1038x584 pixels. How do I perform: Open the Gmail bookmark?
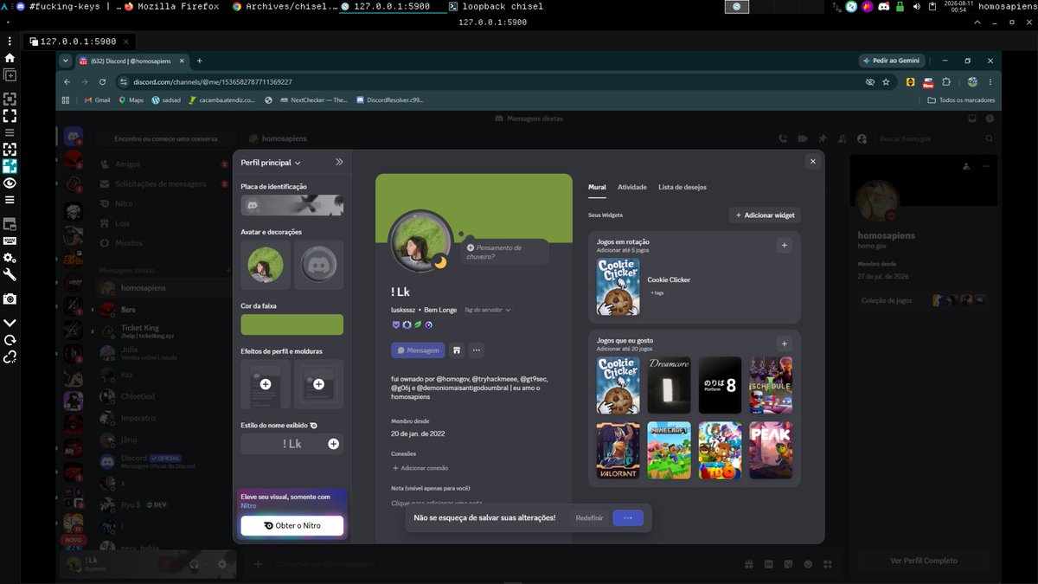point(97,100)
